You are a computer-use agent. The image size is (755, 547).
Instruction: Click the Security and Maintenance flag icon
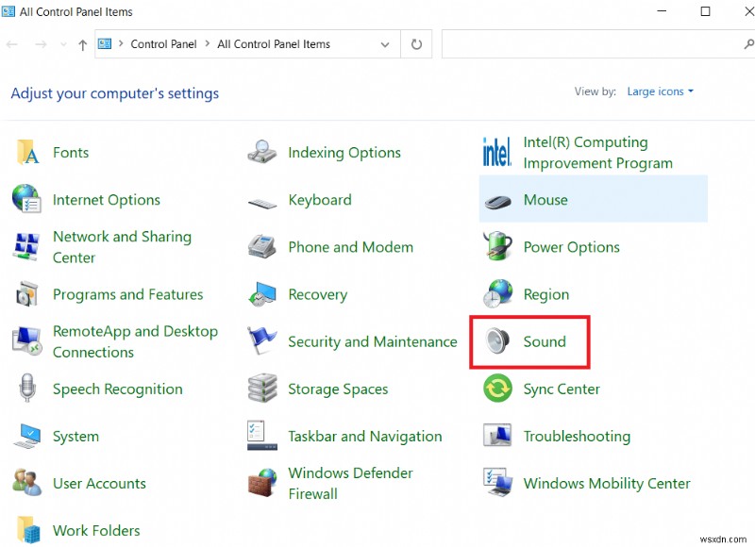pyautogui.click(x=262, y=341)
